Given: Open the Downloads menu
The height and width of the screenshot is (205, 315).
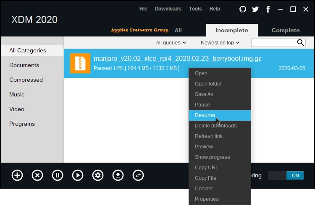Looking at the screenshot, I should (168, 9).
